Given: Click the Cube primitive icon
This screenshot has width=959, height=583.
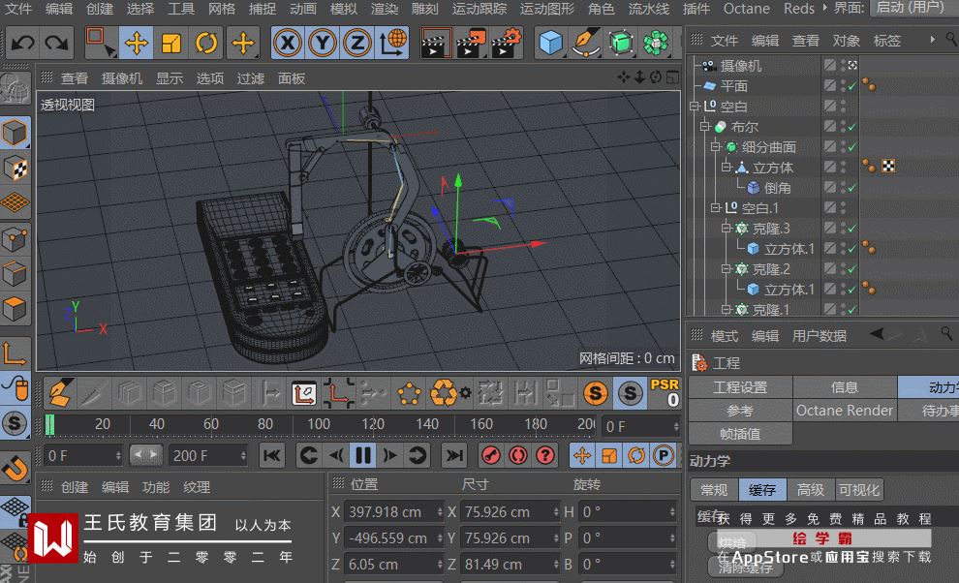Looking at the screenshot, I should (x=551, y=43).
